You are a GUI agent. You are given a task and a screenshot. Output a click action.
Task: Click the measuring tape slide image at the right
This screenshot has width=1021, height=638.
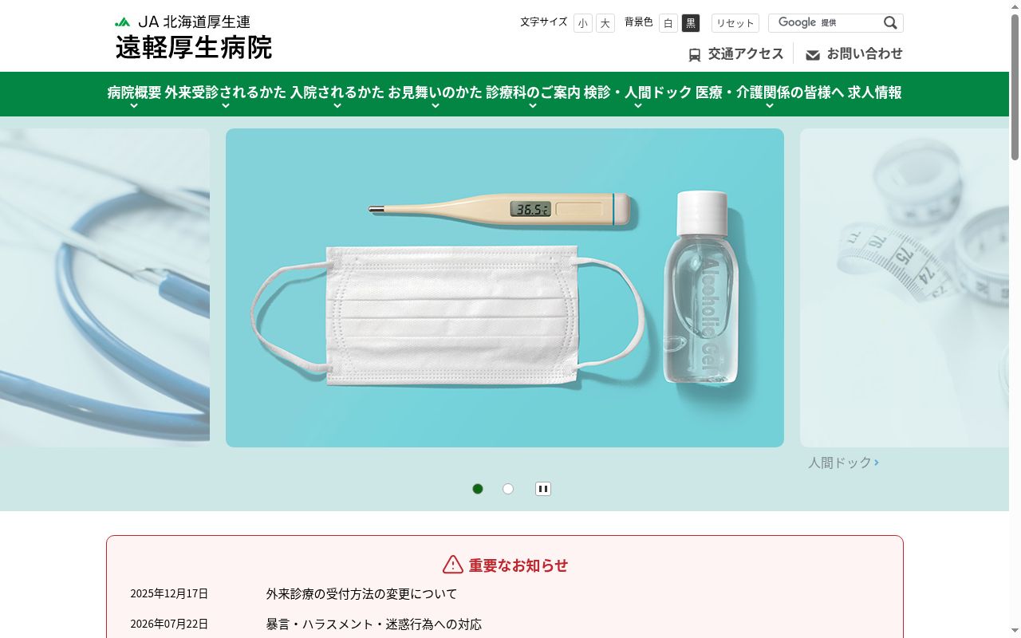pyautogui.click(x=905, y=288)
